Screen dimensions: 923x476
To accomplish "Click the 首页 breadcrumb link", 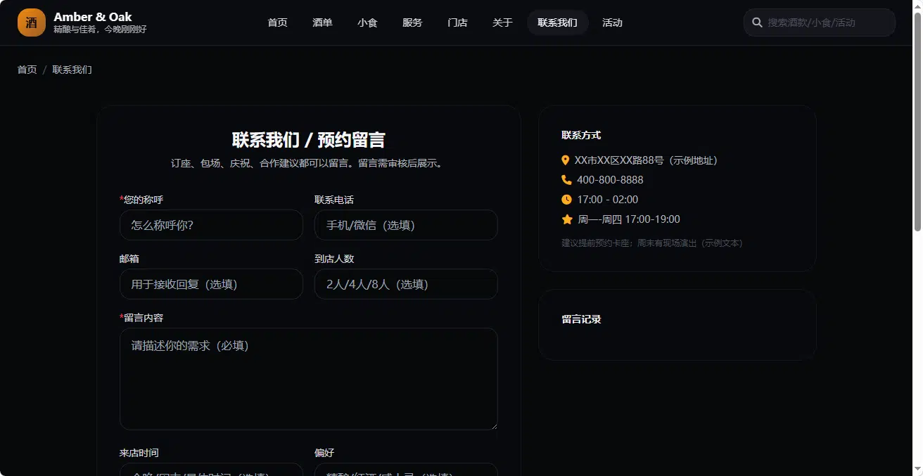I will (27, 70).
